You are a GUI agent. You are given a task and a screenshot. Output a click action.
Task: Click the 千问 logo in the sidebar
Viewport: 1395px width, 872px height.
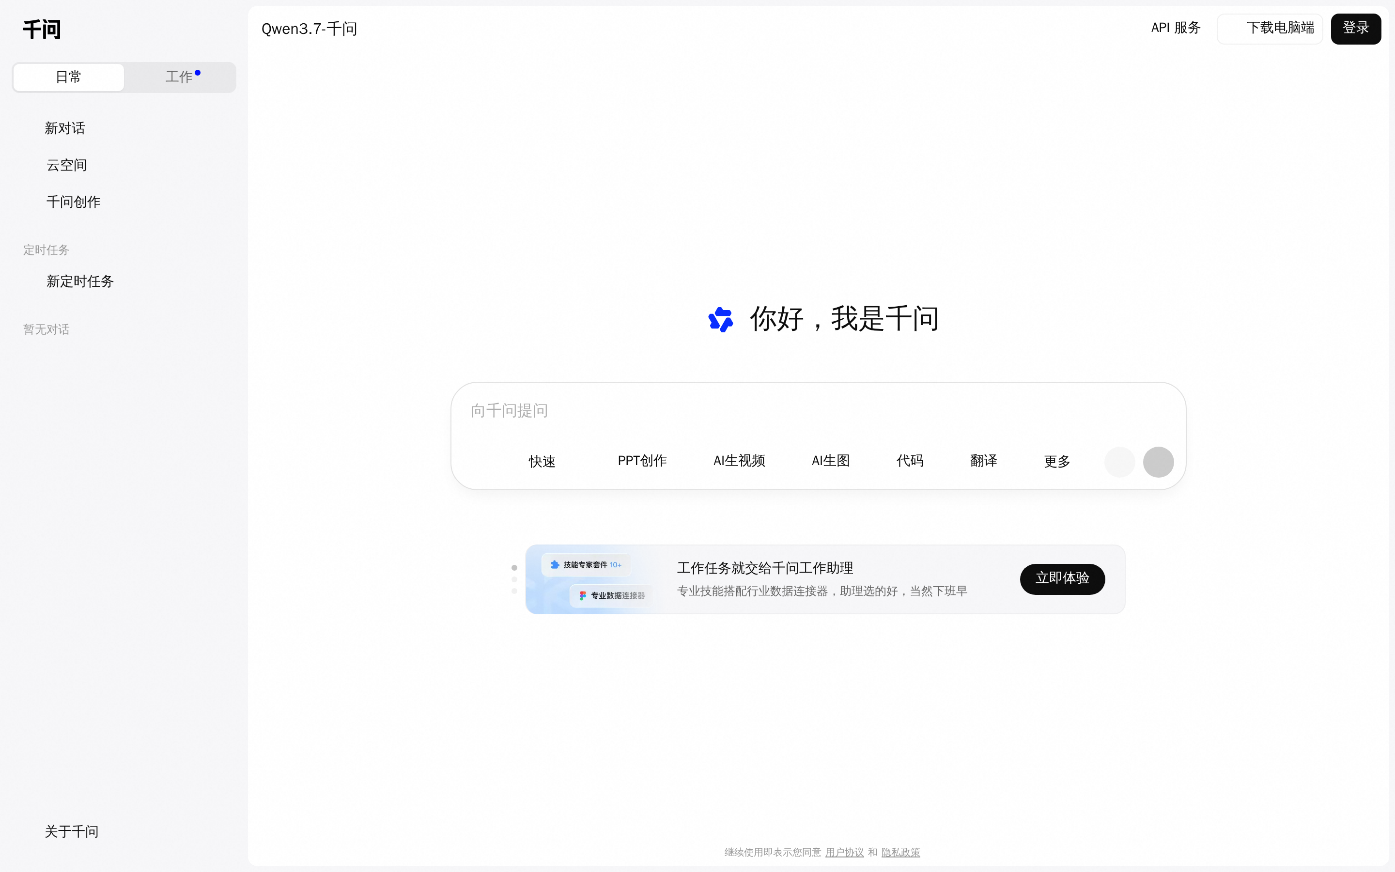(x=42, y=29)
